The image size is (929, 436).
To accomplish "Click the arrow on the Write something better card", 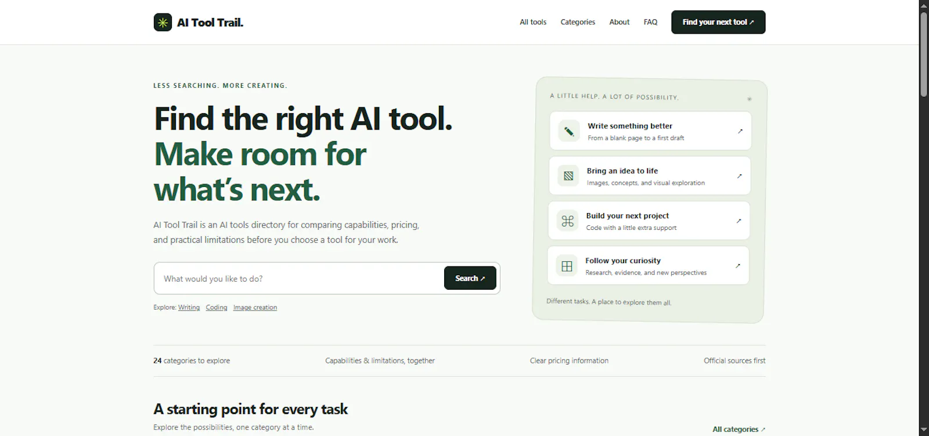I will pos(740,131).
